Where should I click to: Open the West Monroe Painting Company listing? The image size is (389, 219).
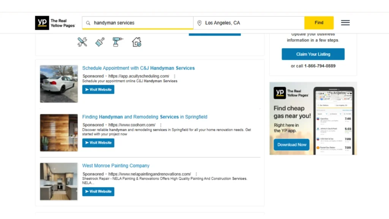click(x=116, y=165)
